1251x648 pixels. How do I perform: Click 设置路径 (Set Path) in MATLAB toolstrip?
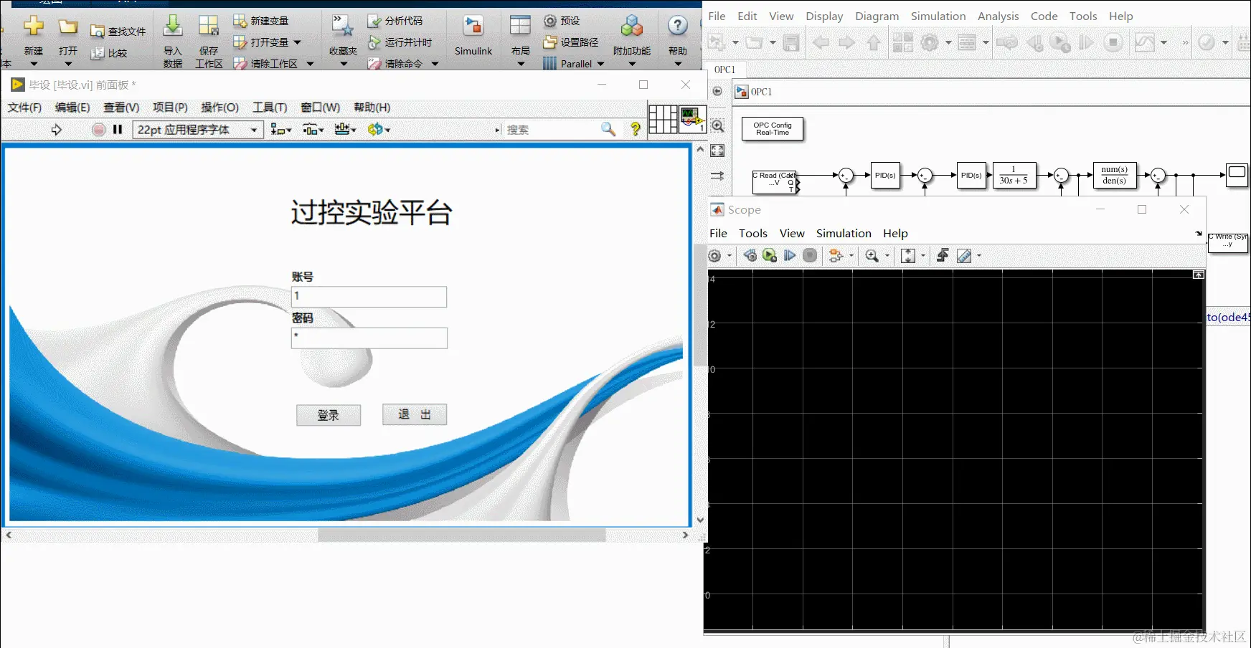point(571,42)
